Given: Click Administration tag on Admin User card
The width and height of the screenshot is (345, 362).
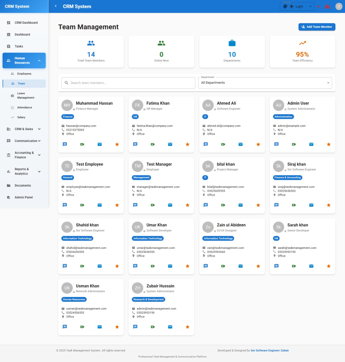Looking at the screenshot, I should pyautogui.click(x=283, y=117).
